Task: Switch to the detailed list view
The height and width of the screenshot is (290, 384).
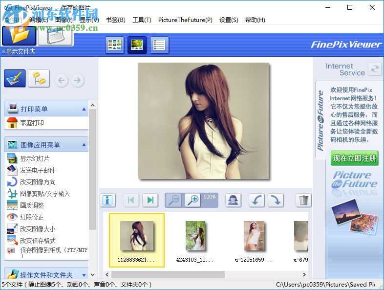Action: click(x=159, y=45)
